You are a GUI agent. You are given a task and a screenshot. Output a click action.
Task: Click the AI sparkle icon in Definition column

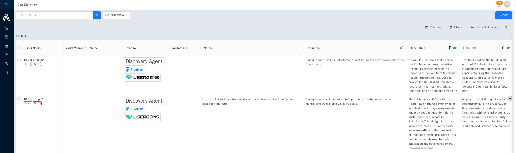[x=401, y=48]
